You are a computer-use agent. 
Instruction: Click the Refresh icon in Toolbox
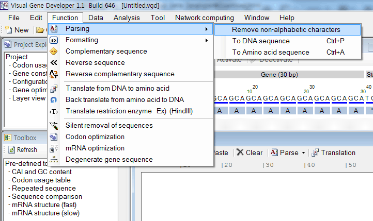coord(11,150)
